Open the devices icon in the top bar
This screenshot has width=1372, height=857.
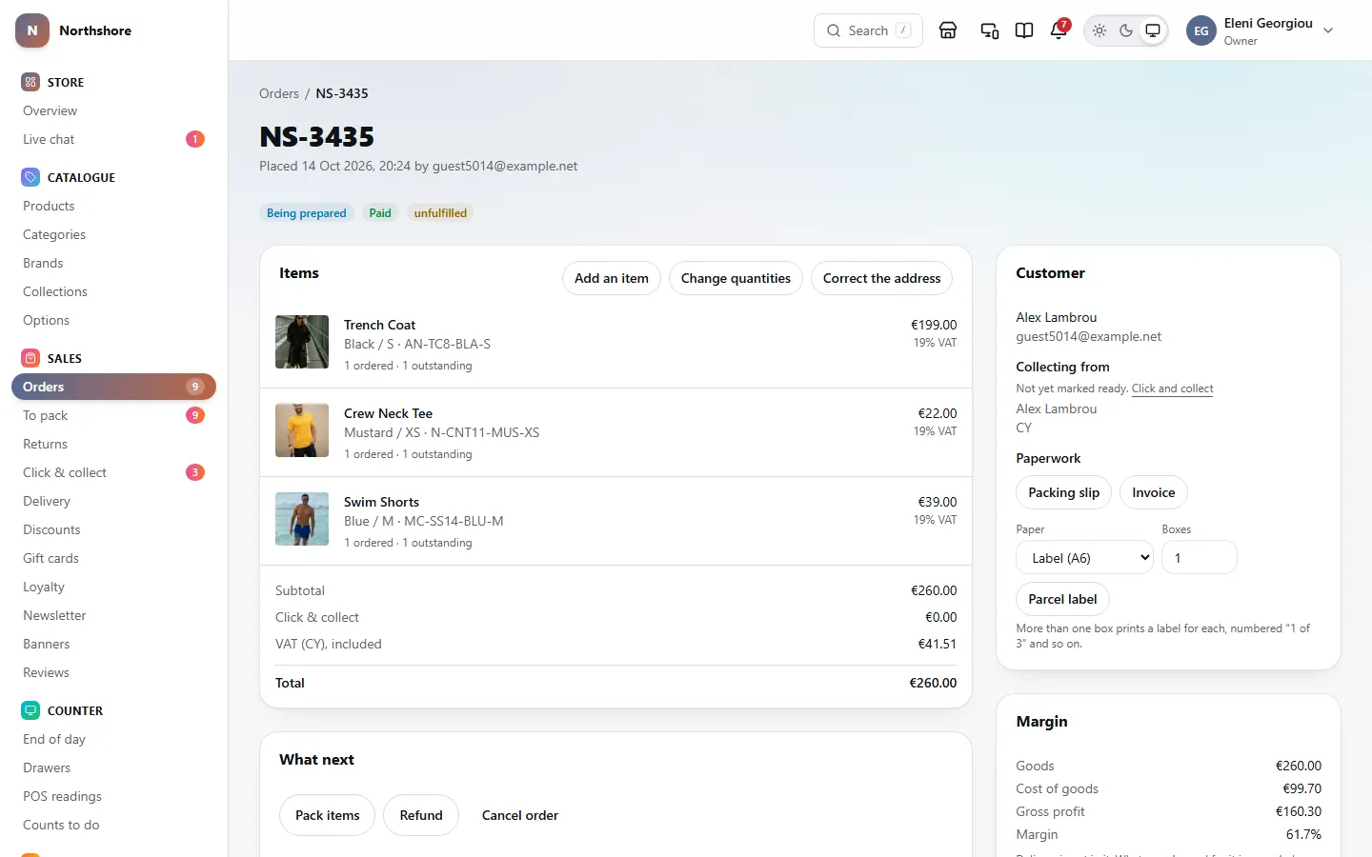click(990, 30)
